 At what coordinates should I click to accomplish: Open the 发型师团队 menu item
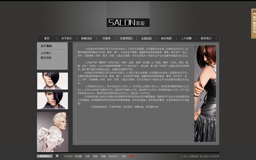point(126,38)
